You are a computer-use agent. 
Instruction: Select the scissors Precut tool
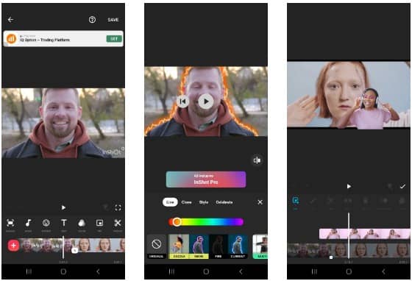pos(118,223)
